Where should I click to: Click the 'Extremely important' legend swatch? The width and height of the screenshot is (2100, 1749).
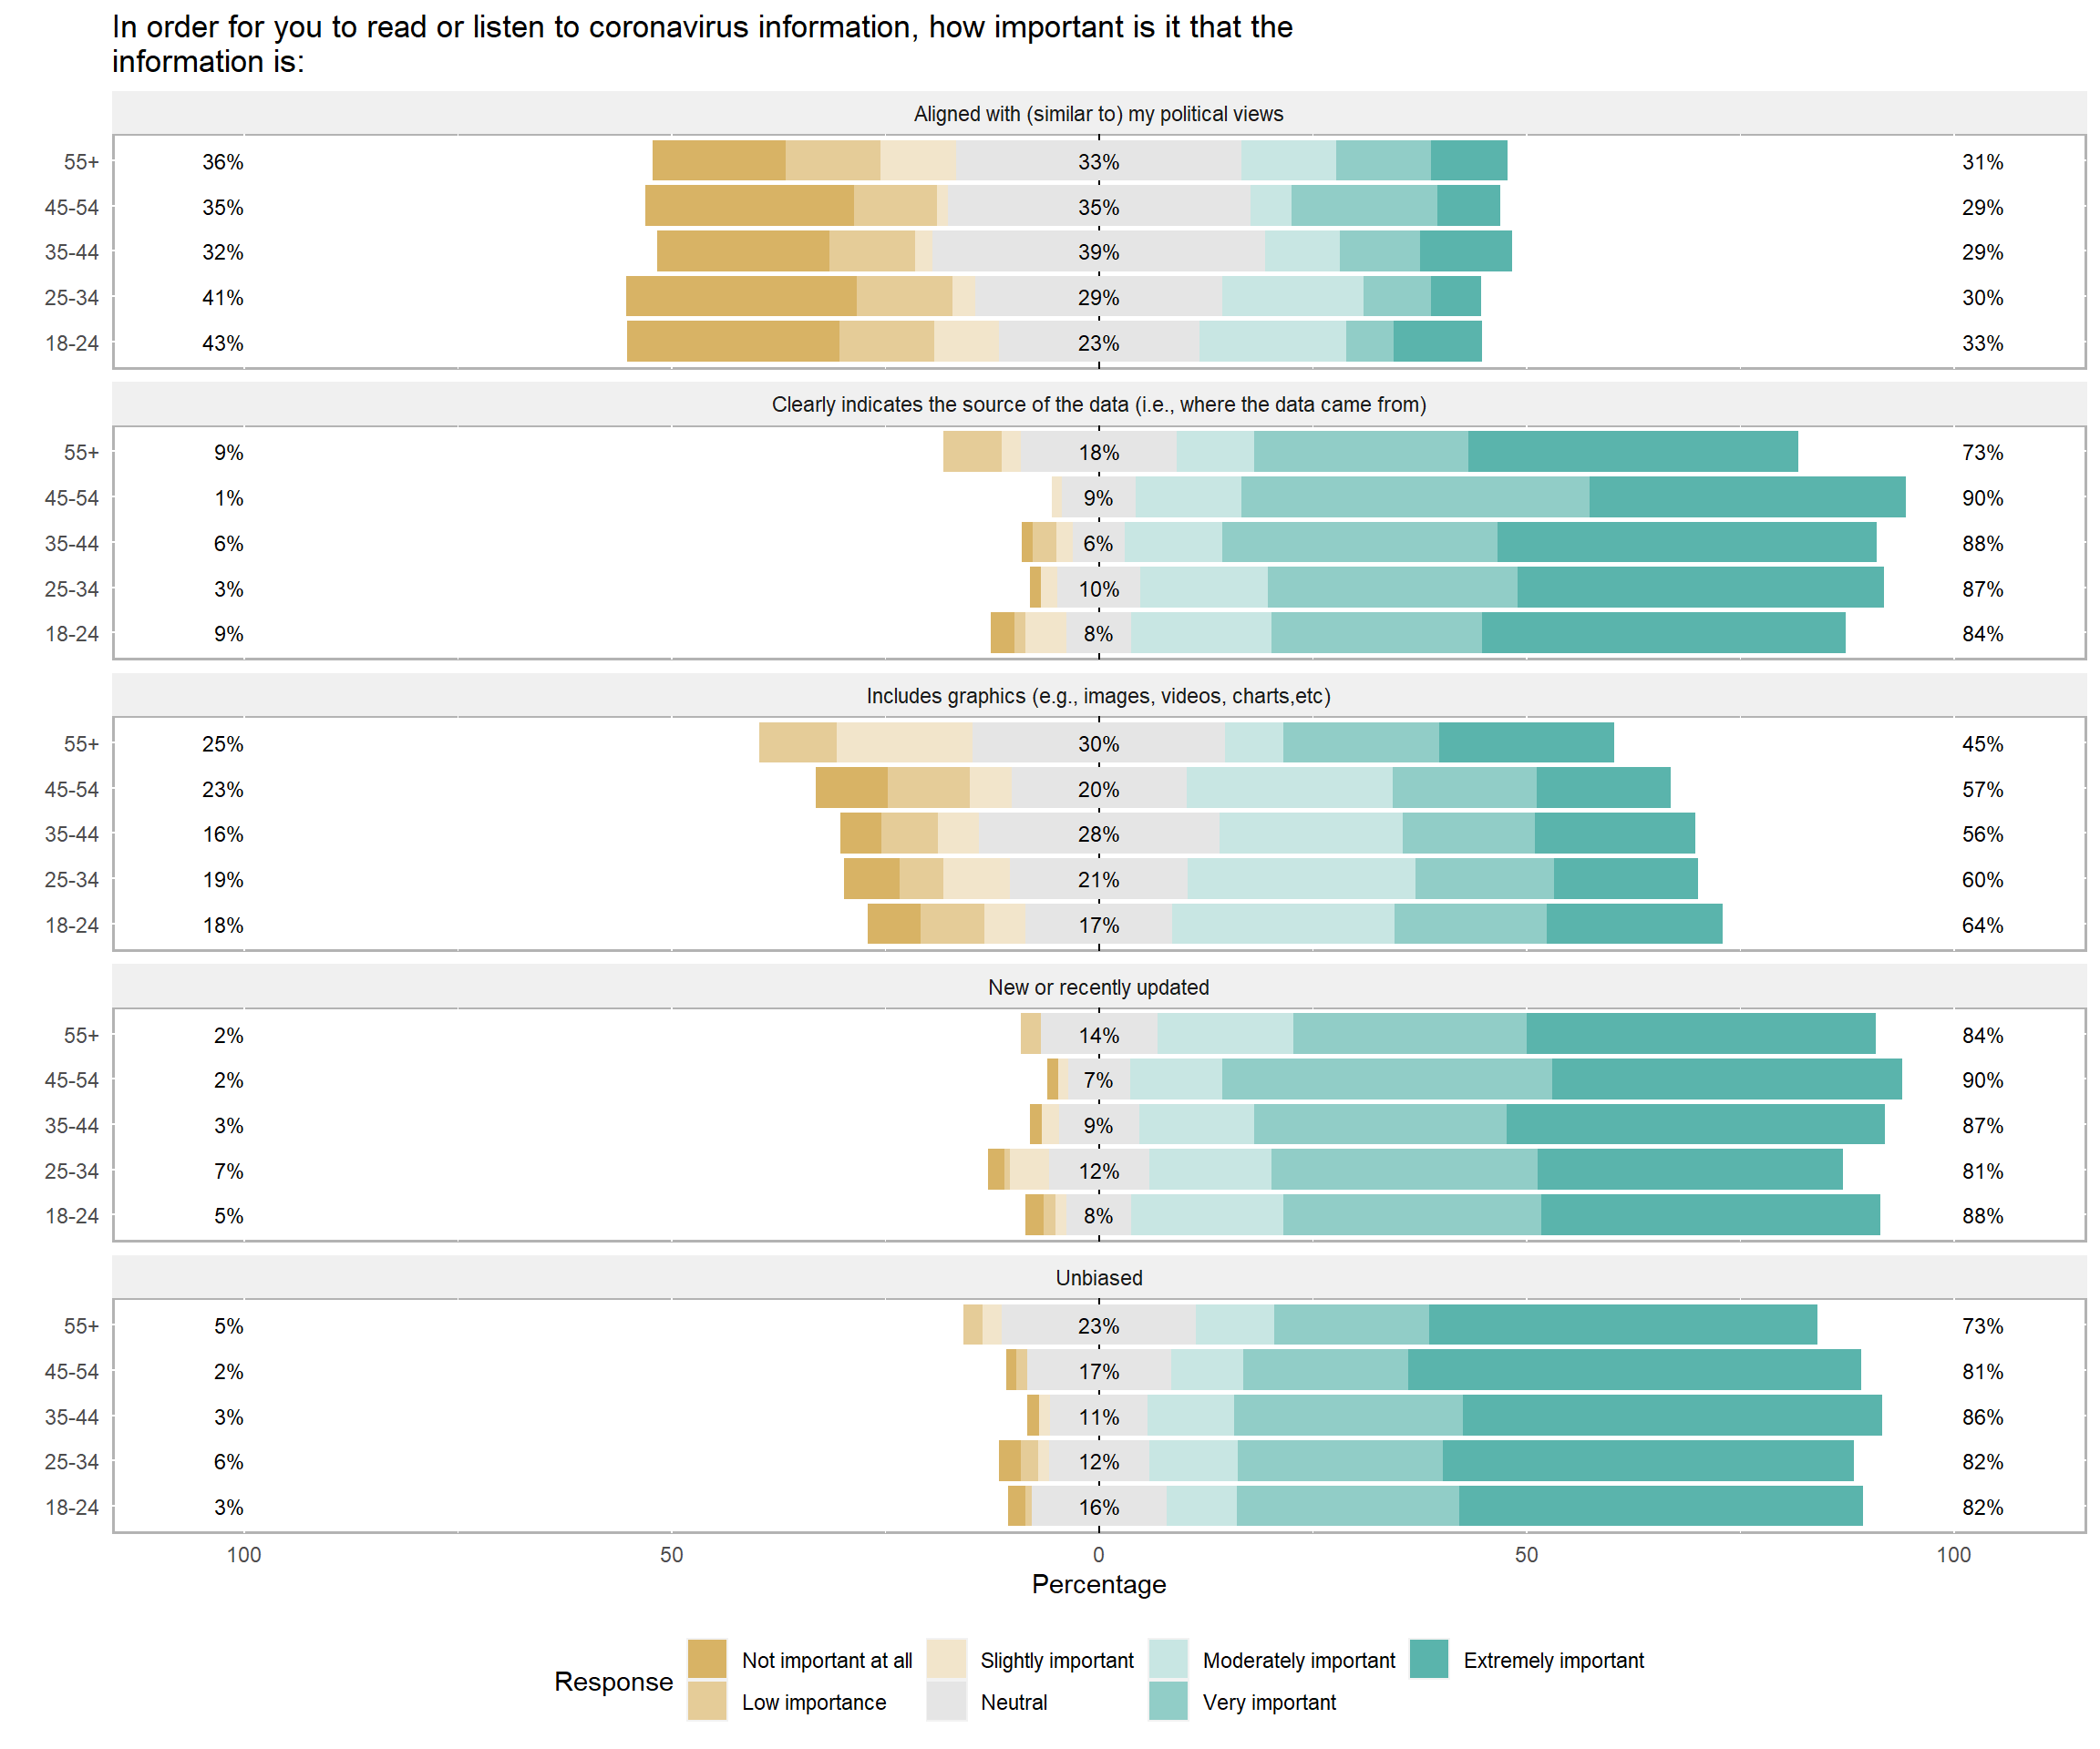(x=1429, y=1659)
